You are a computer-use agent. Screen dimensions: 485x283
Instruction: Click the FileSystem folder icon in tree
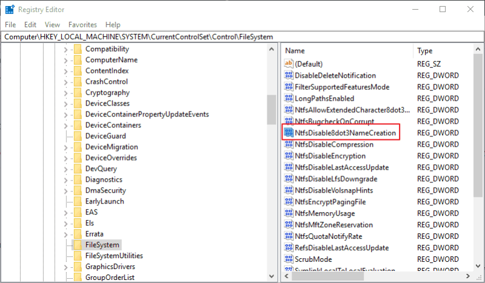click(x=78, y=245)
